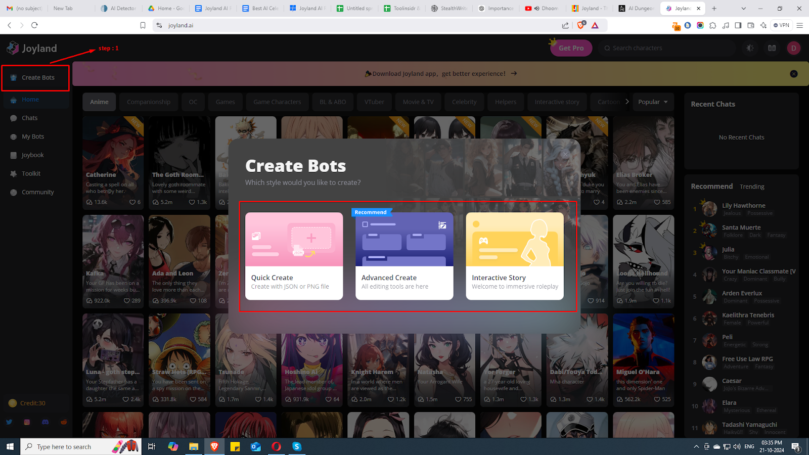Open Joyland Twitter link icon
809x455 pixels.
(x=9, y=422)
